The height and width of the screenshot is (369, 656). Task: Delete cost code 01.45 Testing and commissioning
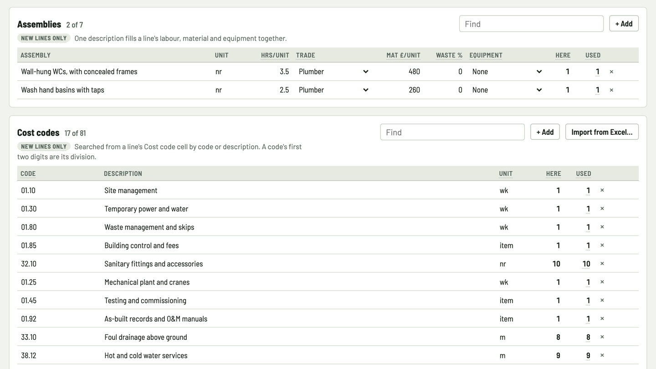click(602, 300)
